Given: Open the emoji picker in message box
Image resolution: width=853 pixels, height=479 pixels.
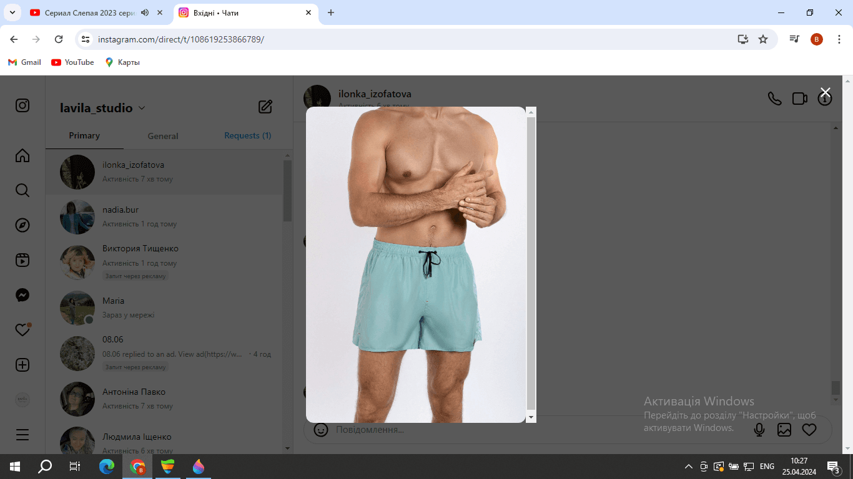Looking at the screenshot, I should pos(321,430).
